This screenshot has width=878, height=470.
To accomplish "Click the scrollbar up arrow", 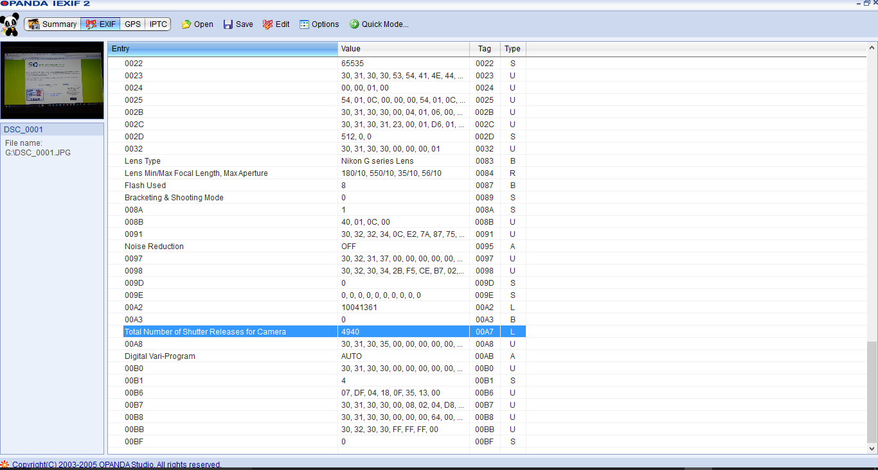I will [872, 48].
